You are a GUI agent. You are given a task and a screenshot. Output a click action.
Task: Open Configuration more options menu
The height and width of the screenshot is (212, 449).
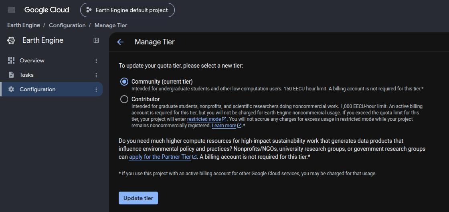(96, 90)
